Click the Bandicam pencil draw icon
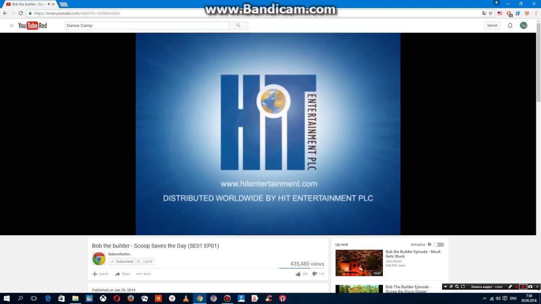This screenshot has height=304, width=541. click(510, 287)
